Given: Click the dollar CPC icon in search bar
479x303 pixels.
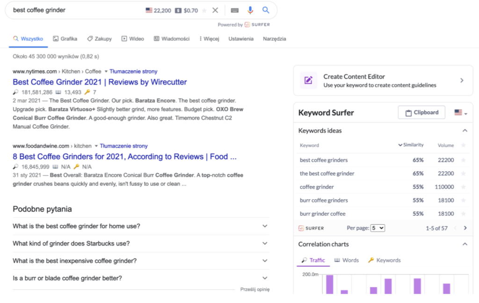Looking at the screenshot, I should [178, 10].
